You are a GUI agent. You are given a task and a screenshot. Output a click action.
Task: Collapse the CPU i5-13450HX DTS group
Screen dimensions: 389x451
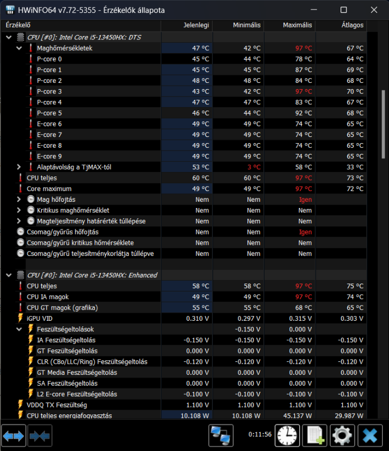(x=9, y=37)
